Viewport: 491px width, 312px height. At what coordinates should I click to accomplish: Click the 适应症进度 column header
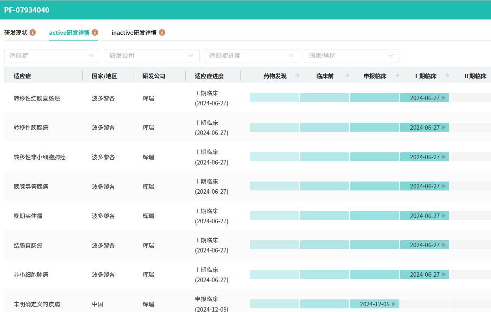click(x=209, y=76)
